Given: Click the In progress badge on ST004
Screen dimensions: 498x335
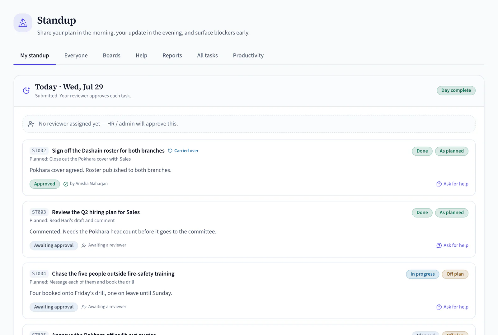Looking at the screenshot, I should click(422, 274).
